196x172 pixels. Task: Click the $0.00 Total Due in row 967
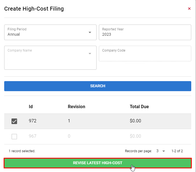tap(135, 136)
